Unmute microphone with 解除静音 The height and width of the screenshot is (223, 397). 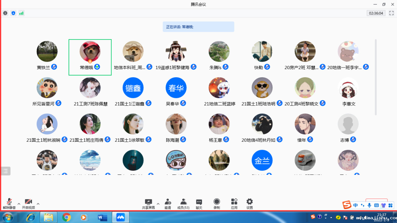pyautogui.click(x=9, y=204)
